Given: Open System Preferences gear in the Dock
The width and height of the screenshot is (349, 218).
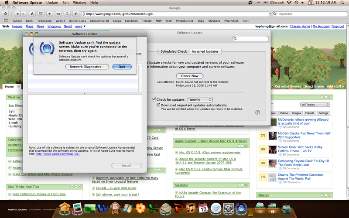Looking at the screenshot, I should [228, 208].
